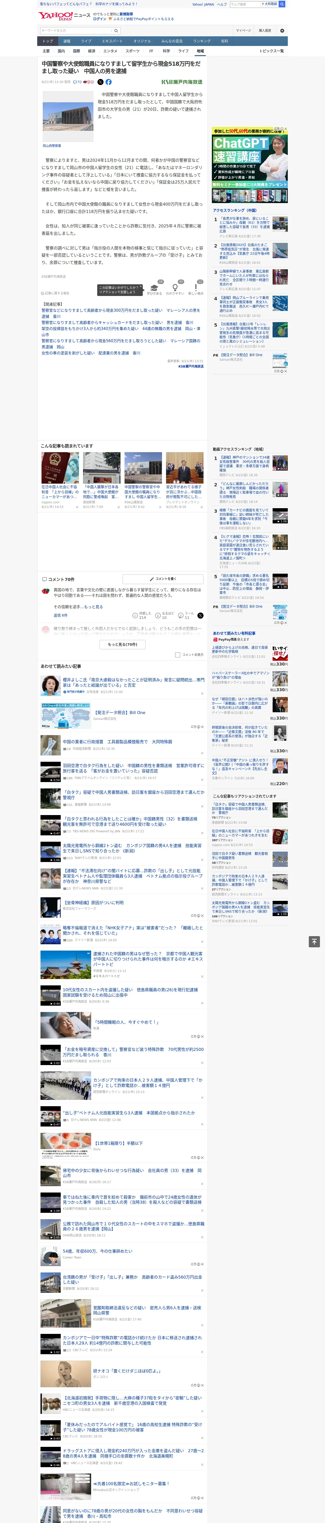Open the 速報 navigation tab
Screen dimensions: 325x1523
[x=67, y=41]
